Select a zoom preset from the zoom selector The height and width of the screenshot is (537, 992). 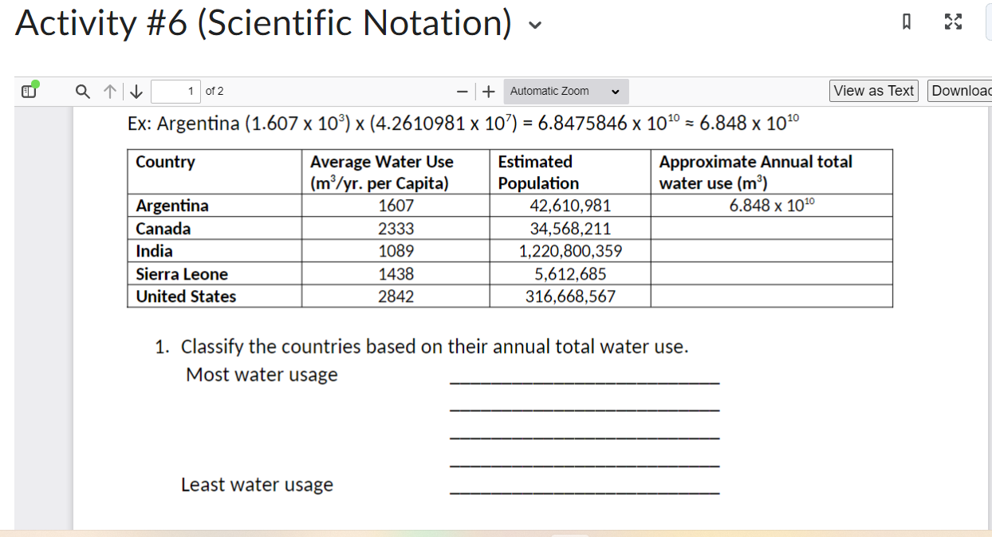pos(565,91)
